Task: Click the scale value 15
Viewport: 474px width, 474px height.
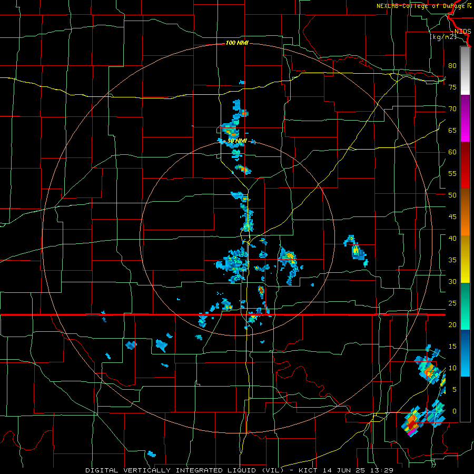Action: click(x=452, y=347)
